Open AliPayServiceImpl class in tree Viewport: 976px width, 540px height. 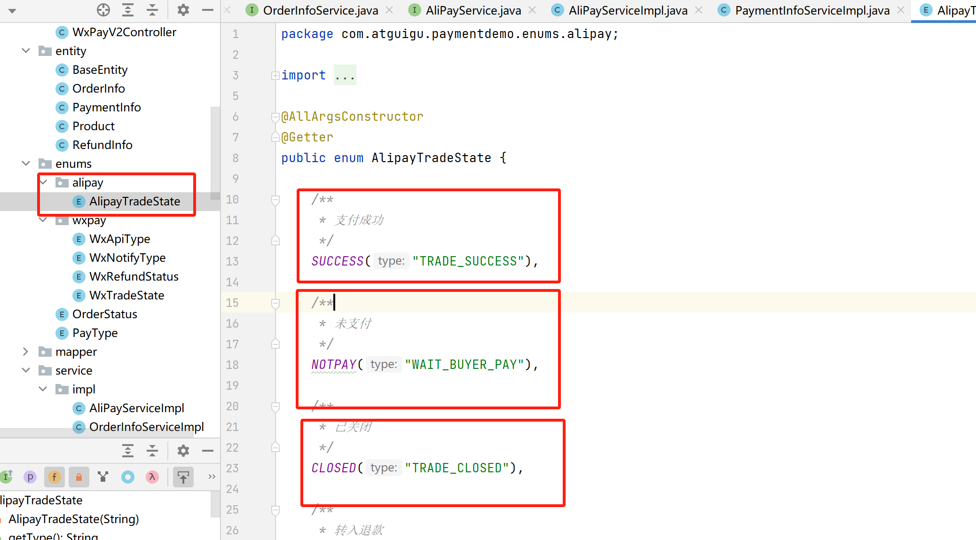click(136, 408)
